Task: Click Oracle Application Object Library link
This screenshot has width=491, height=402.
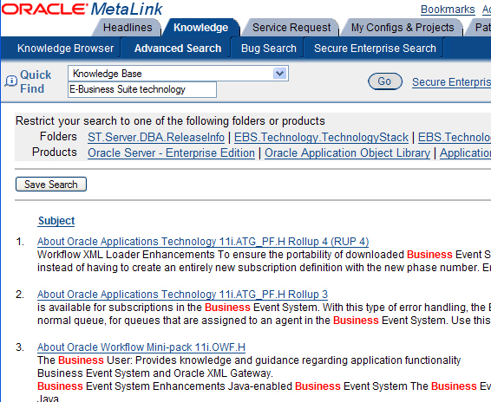Action: (348, 153)
